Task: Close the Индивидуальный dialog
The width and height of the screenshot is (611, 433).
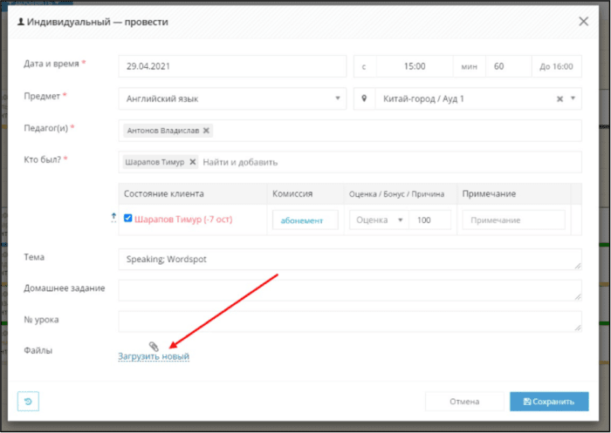Action: (x=583, y=22)
